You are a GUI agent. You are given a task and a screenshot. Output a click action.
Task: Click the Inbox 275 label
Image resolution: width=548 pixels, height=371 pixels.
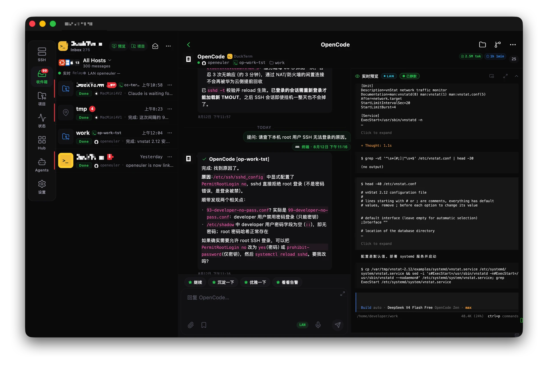click(80, 50)
